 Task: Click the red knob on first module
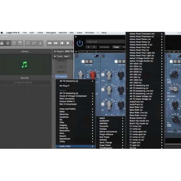click(93, 75)
